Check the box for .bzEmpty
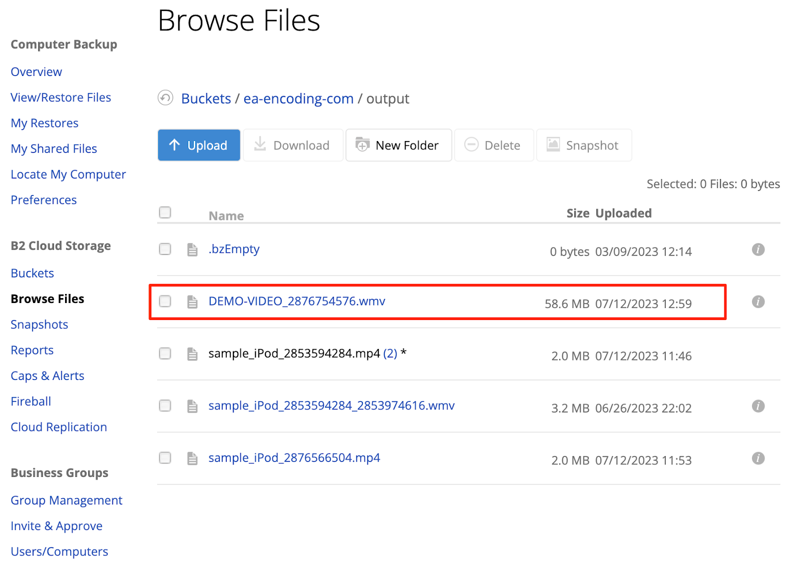 (x=165, y=249)
